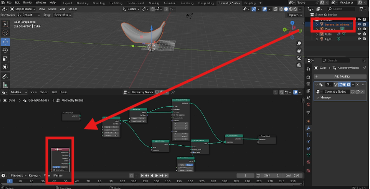The height and width of the screenshot is (189, 370).
Task: Select the Rotate tool
Action: 5,51
